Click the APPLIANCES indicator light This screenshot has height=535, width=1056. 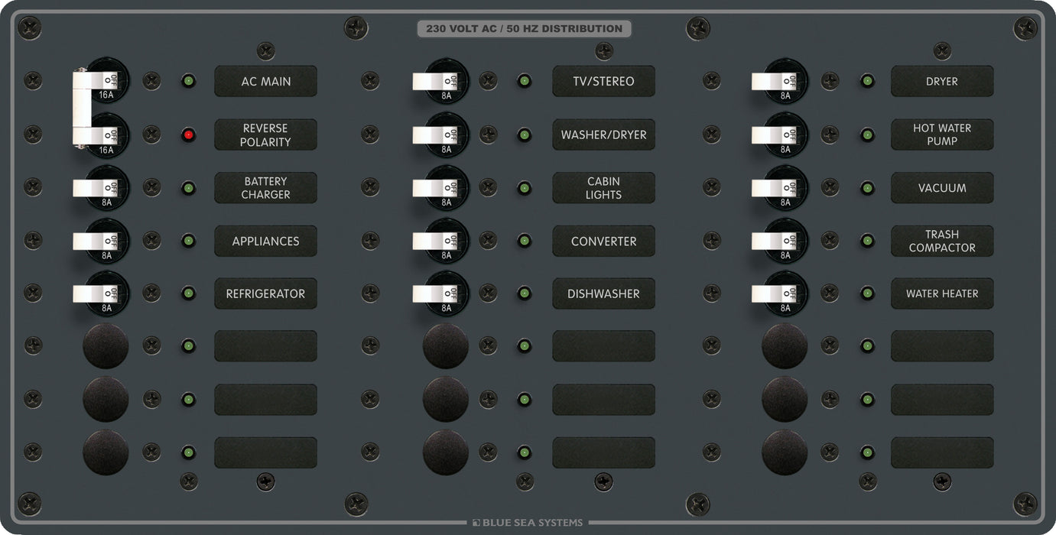coord(188,240)
